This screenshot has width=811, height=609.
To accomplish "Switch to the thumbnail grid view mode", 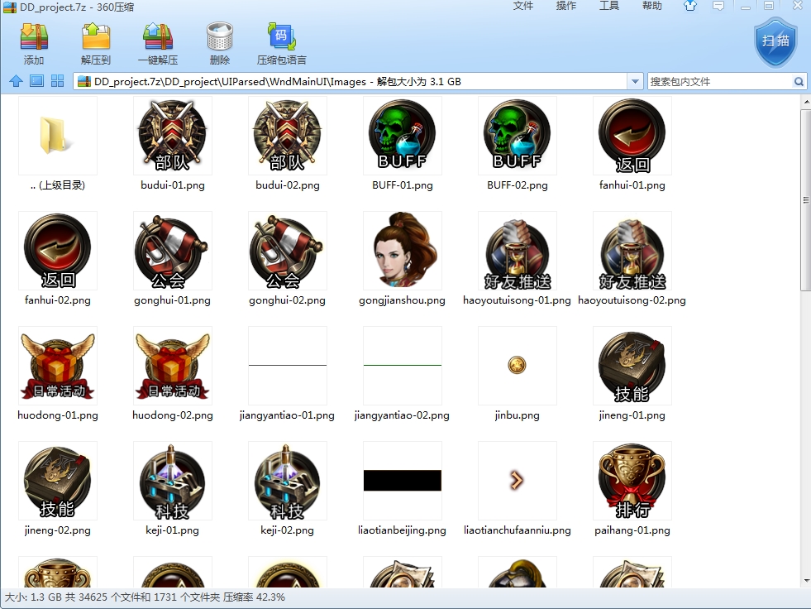I will pyautogui.click(x=57, y=81).
